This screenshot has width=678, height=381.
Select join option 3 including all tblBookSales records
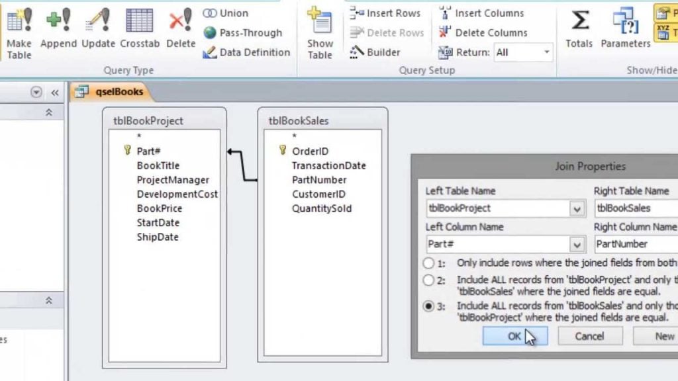(430, 306)
